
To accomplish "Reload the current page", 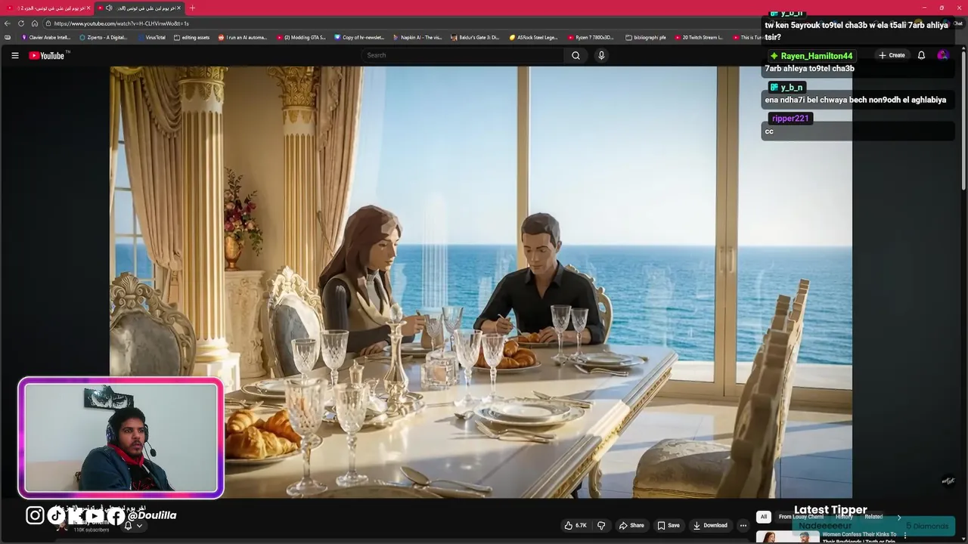I will click(x=21, y=23).
